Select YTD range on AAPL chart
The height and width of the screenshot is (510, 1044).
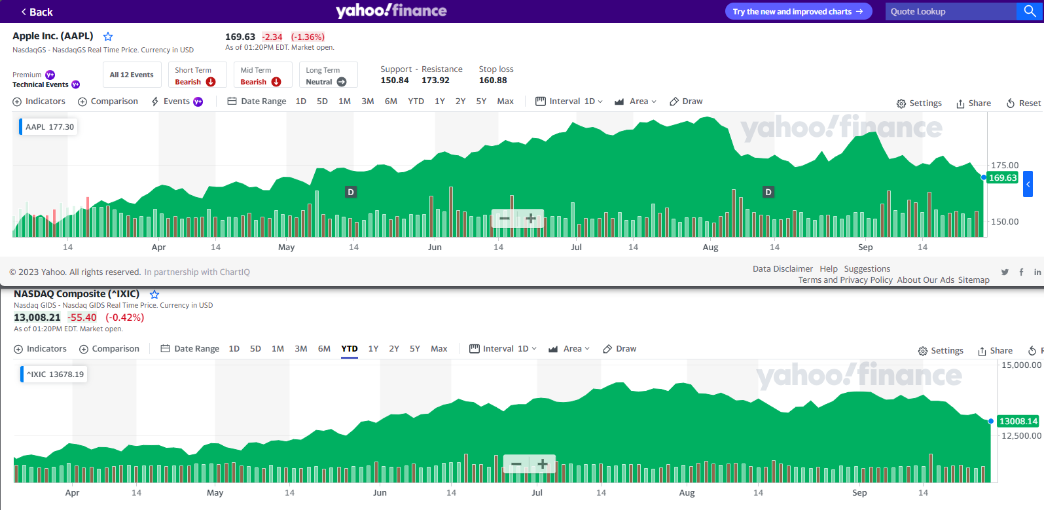point(416,101)
